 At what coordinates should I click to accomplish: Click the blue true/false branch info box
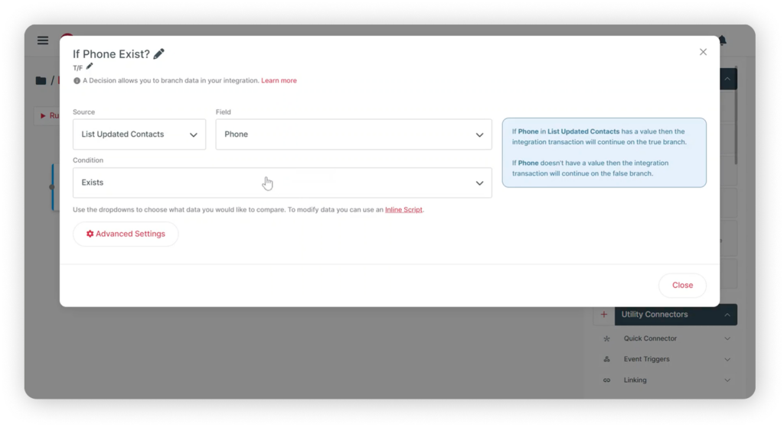tap(604, 153)
